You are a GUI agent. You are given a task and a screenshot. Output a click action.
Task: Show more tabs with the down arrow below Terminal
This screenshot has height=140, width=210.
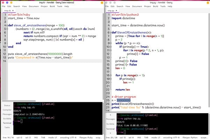[110, 133]
